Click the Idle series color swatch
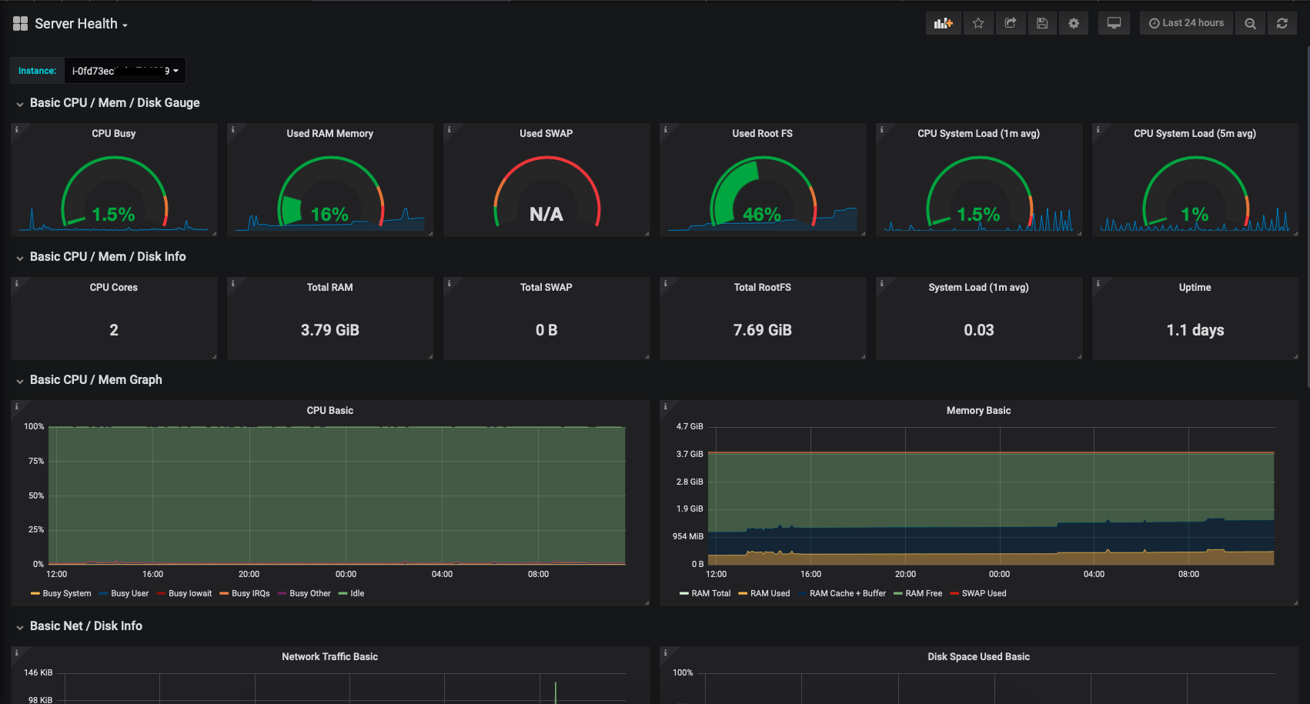Viewport: 1310px width, 704px height. pos(343,594)
